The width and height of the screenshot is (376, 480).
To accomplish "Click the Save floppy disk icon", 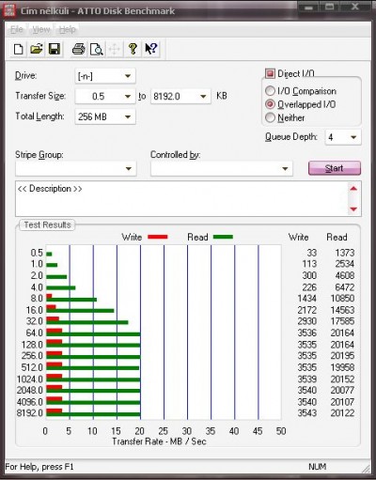I will [55, 49].
